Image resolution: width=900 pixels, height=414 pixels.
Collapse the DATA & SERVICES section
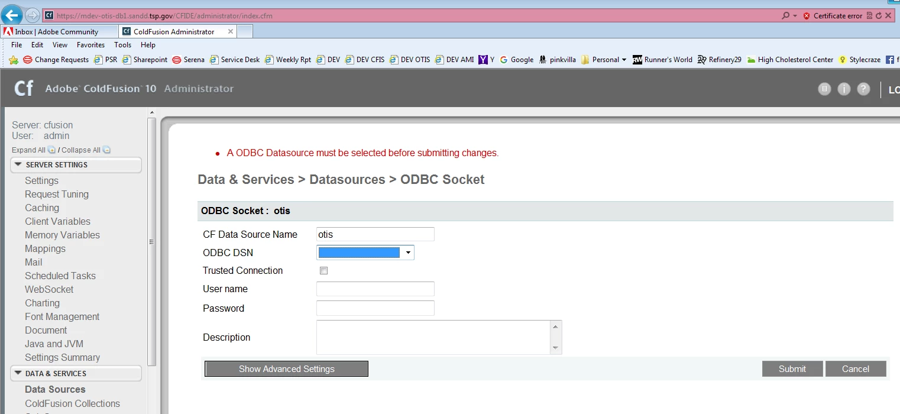click(76, 374)
